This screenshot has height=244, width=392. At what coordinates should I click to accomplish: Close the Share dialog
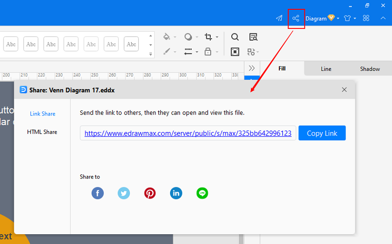point(344,89)
